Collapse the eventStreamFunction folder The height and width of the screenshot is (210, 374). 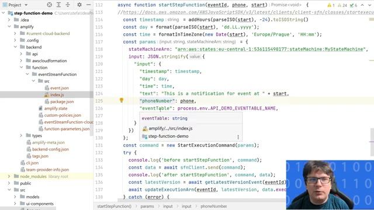coord(27,74)
